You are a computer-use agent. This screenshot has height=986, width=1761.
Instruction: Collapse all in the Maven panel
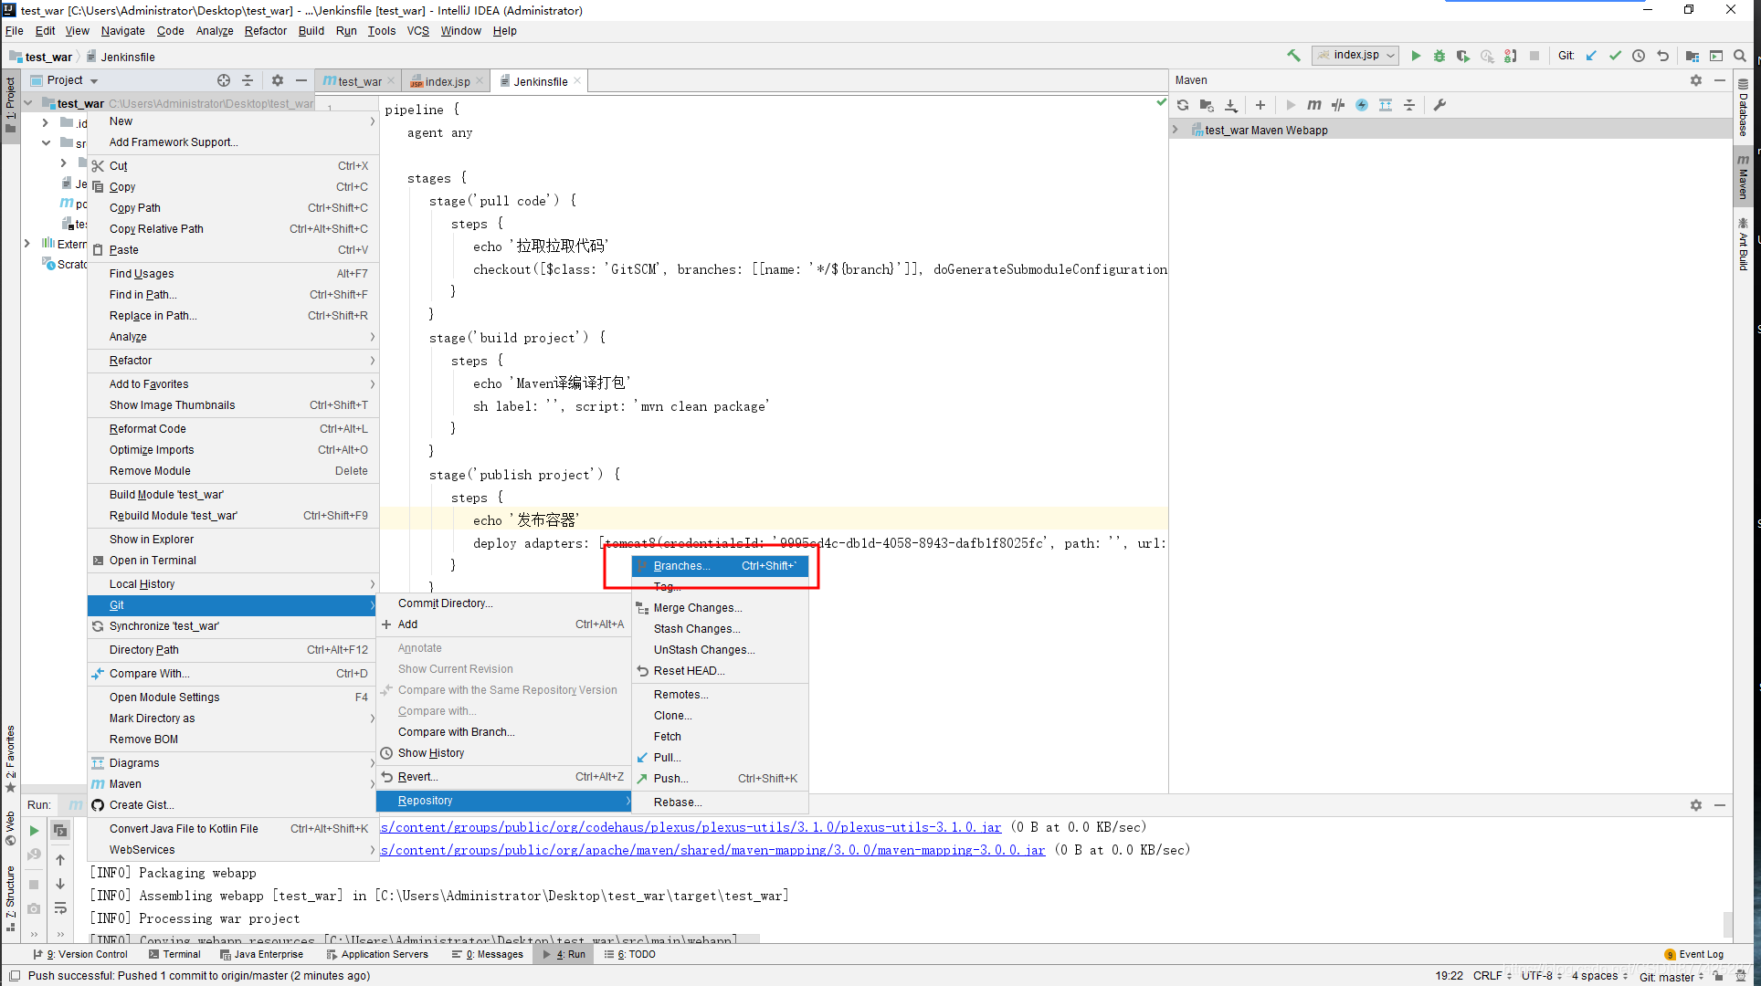point(1409,105)
